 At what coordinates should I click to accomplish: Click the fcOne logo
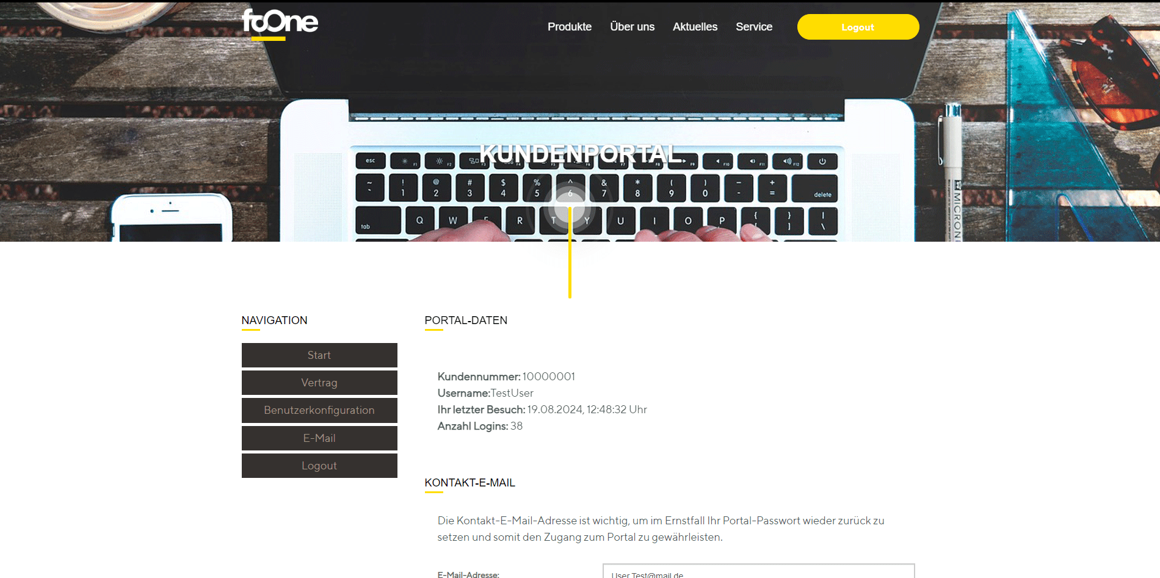pyautogui.click(x=280, y=24)
